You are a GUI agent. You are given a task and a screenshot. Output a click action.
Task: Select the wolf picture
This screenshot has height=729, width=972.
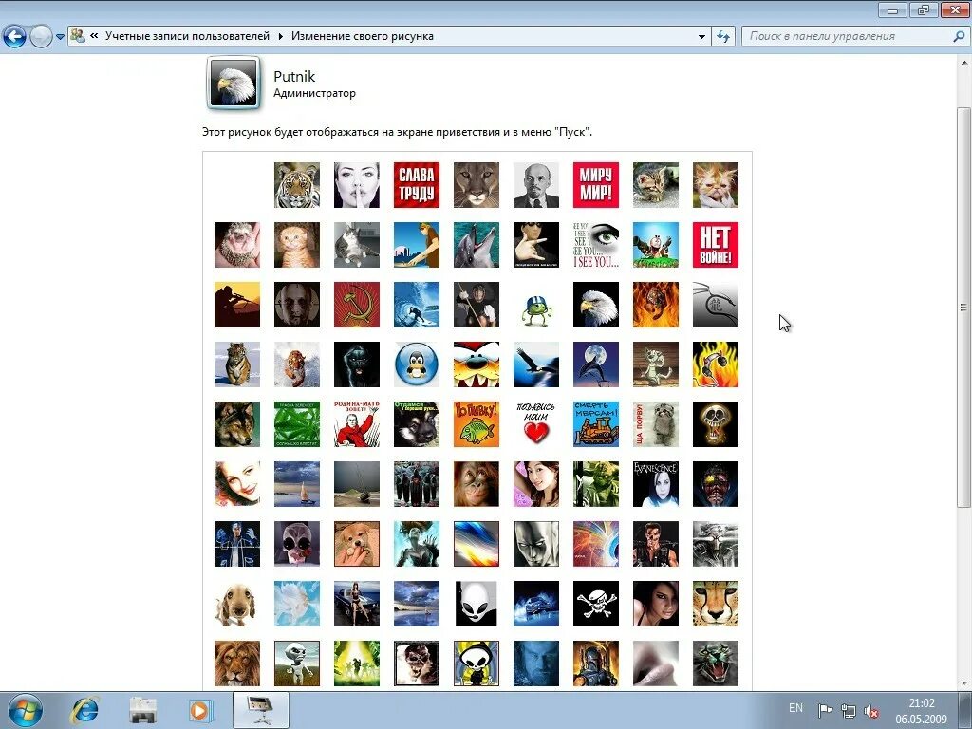tap(237, 424)
